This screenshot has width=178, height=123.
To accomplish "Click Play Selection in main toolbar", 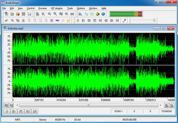I will tap(83, 21).
